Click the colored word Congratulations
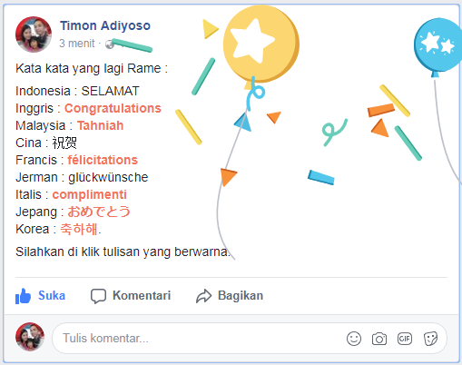This screenshot has height=365, width=462. pos(113,108)
